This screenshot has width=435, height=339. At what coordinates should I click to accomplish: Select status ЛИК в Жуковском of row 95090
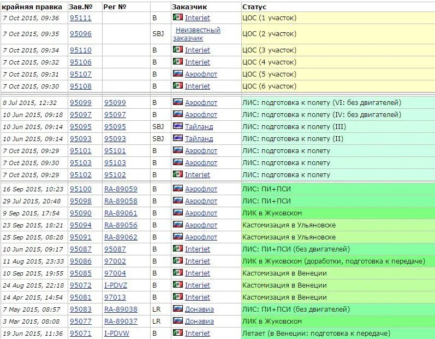pyautogui.click(x=272, y=213)
